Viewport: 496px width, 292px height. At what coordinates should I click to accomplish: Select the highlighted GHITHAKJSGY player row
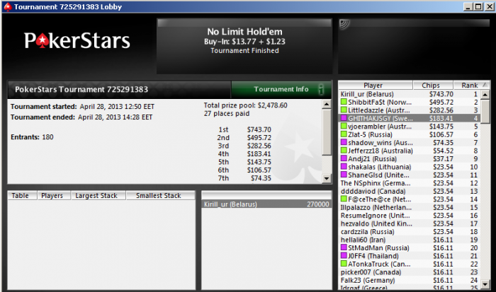coord(410,118)
